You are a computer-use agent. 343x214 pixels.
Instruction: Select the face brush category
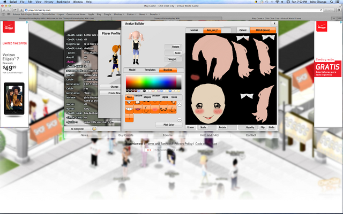click(x=129, y=97)
